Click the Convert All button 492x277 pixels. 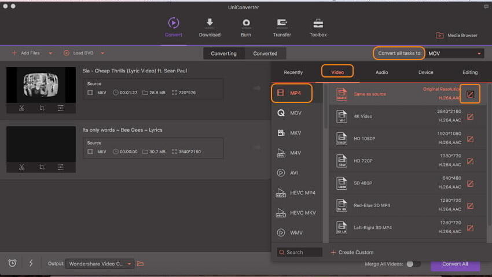tap(455, 264)
